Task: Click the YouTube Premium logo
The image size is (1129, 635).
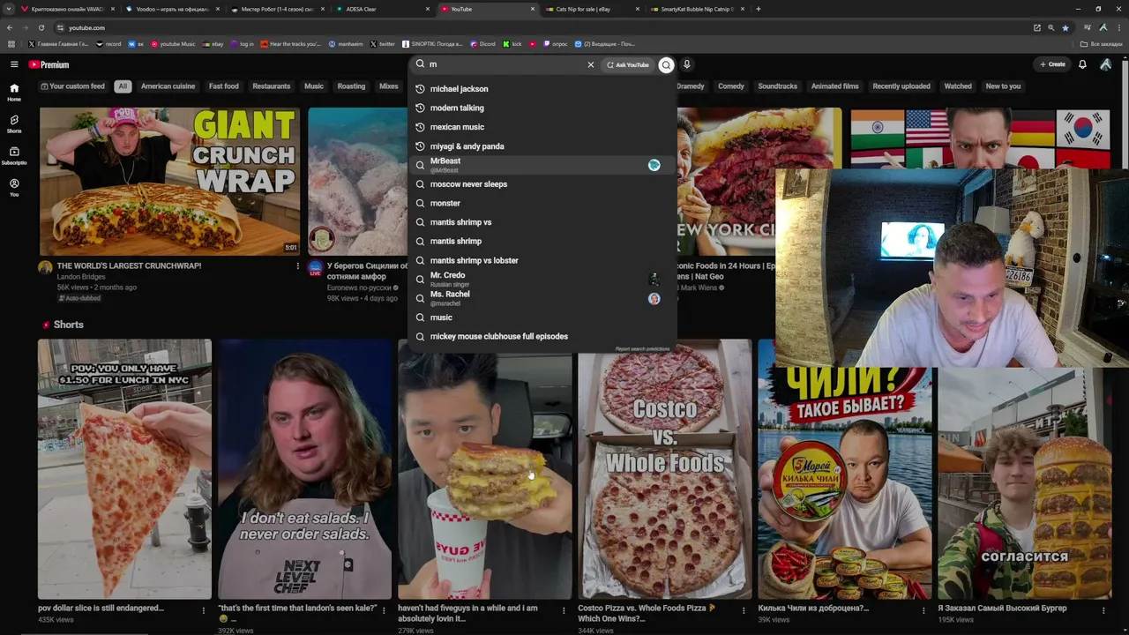Action: 49,64
